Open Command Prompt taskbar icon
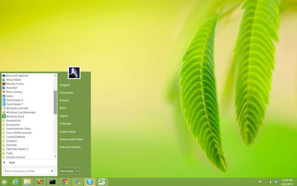 [x=52, y=182]
